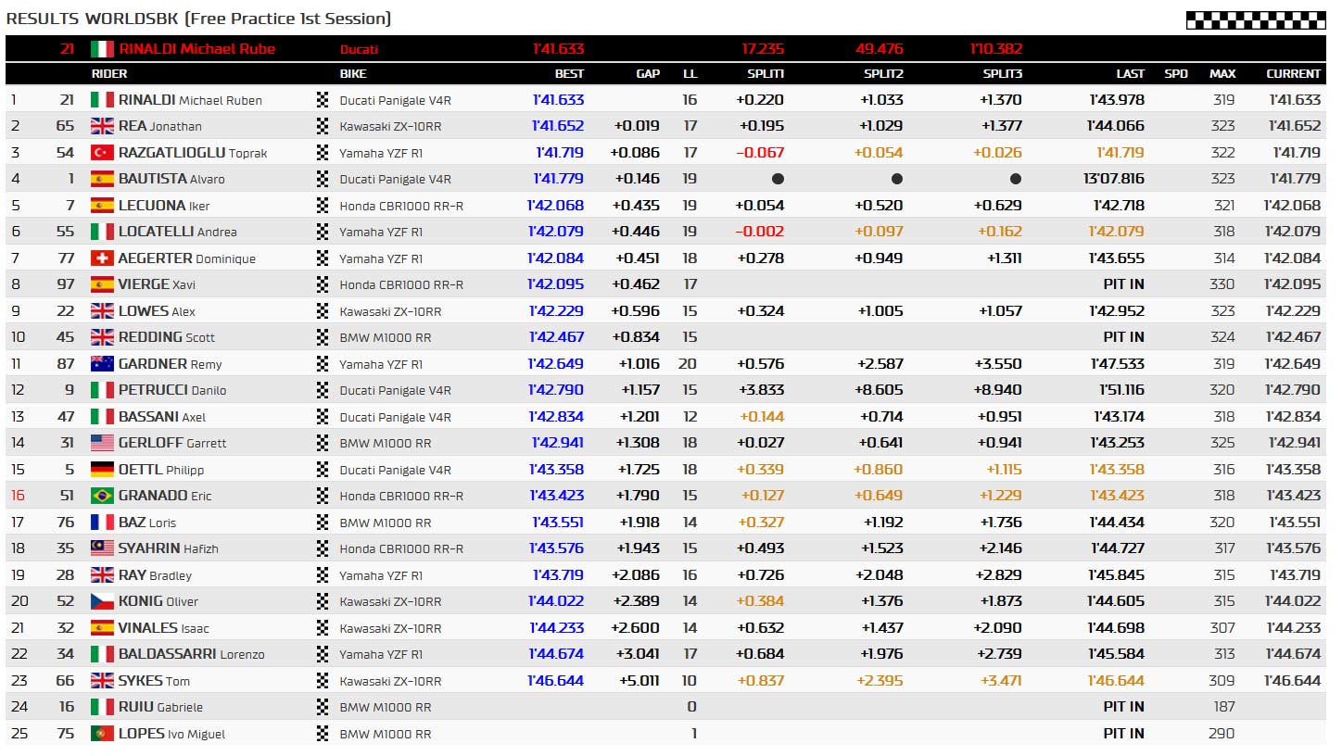Click the SPLIT2 column header
The height and width of the screenshot is (756, 1342).
884,74
